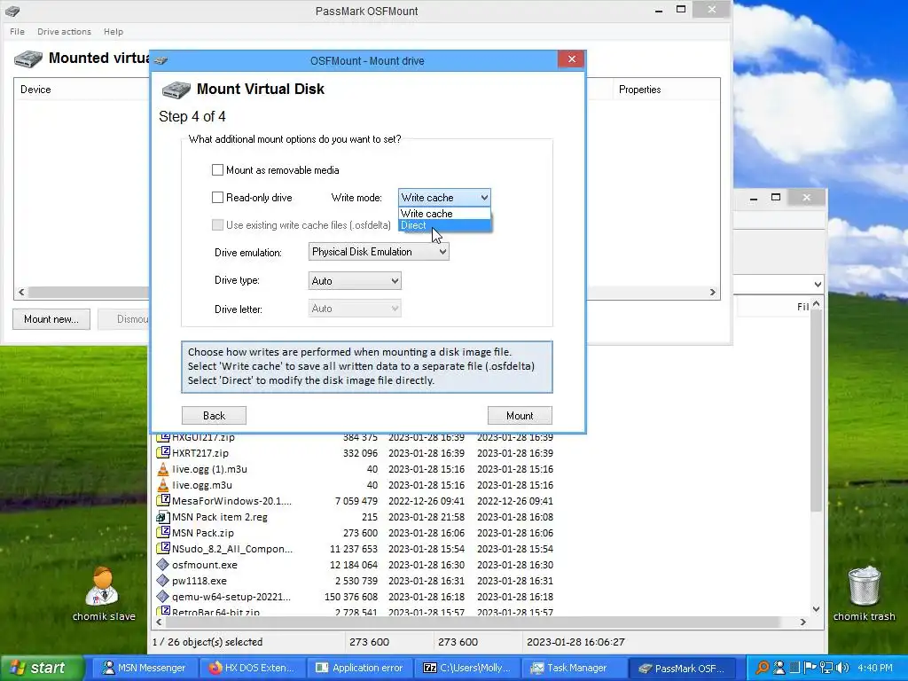
Task: Close the Mount drive dialog
Action: click(572, 59)
